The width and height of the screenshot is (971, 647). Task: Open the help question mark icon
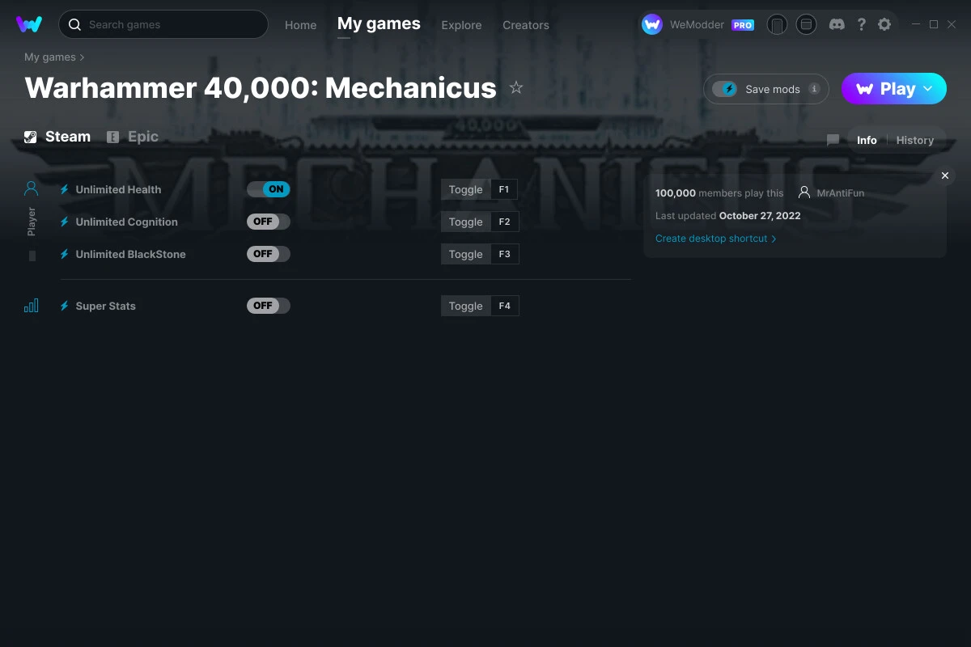click(x=861, y=24)
